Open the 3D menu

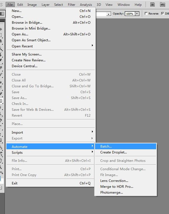click(x=99, y=5)
